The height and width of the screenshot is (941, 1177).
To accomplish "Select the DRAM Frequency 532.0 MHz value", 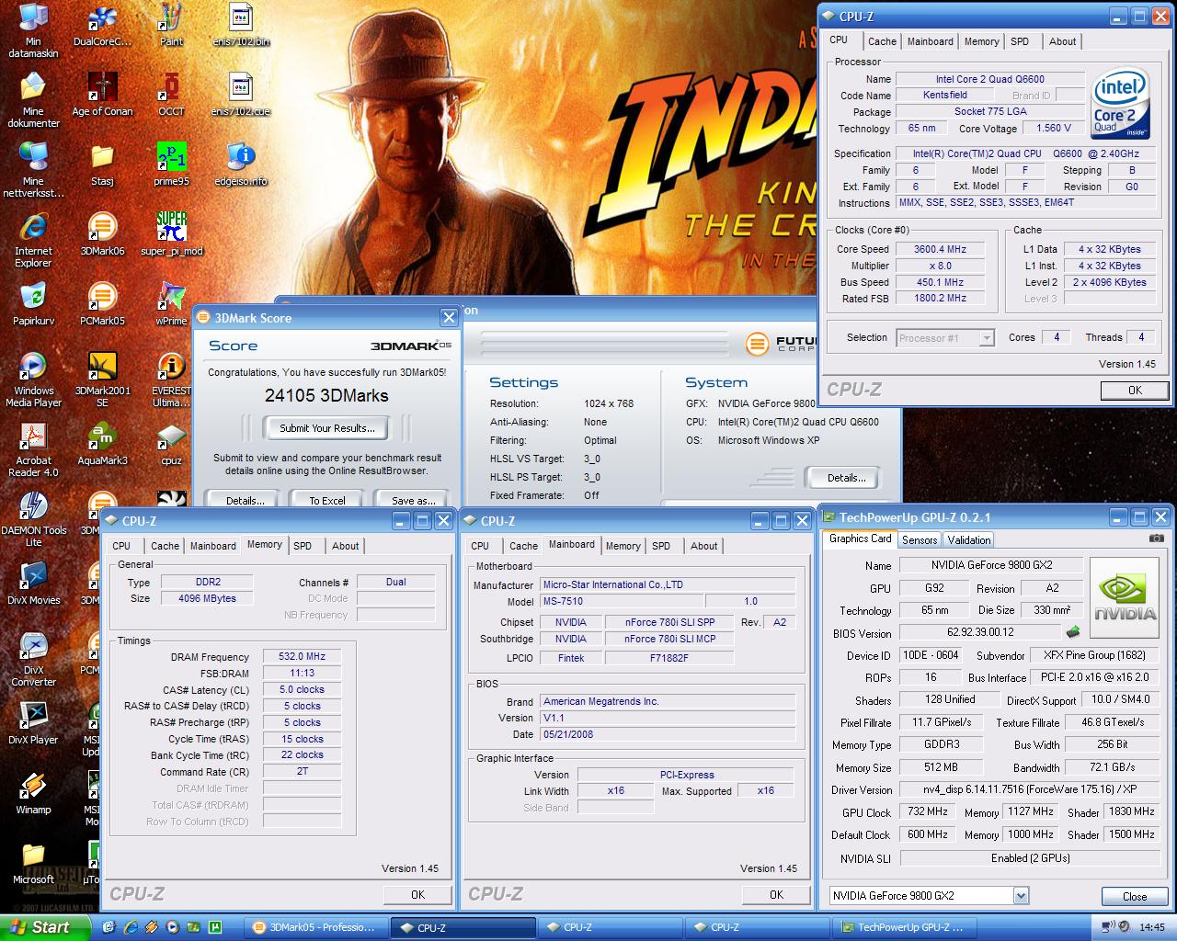I will pyautogui.click(x=303, y=656).
